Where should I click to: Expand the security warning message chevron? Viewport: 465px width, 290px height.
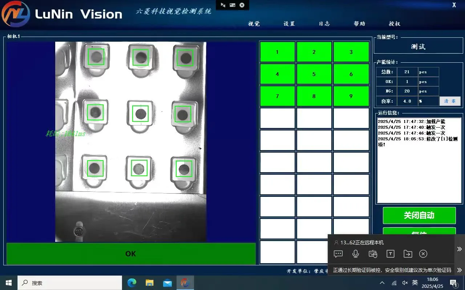click(x=460, y=270)
